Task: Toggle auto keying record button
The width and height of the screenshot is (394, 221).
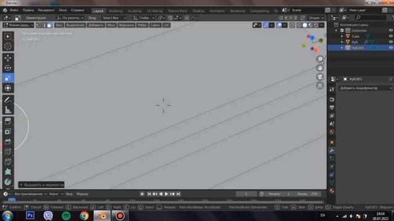Action: [x=142, y=194]
